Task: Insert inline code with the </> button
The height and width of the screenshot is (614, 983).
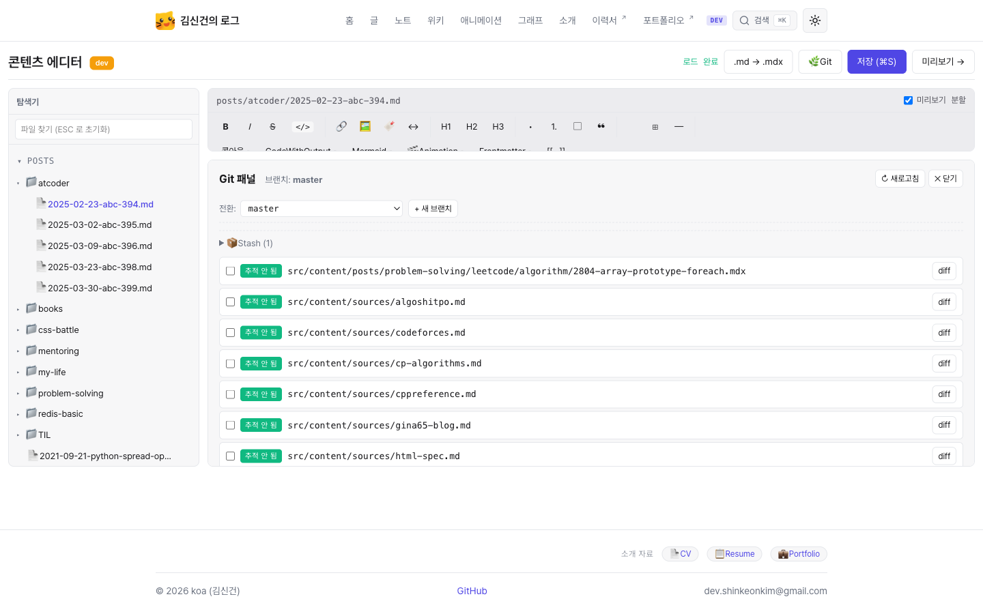Action: click(x=303, y=127)
